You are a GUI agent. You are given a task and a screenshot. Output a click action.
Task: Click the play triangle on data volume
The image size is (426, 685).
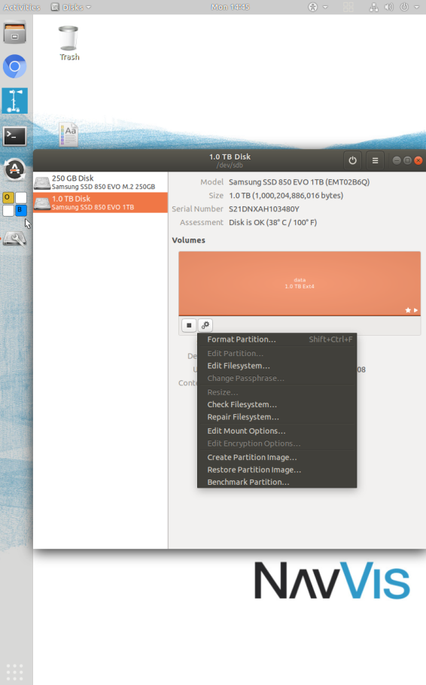[415, 310]
